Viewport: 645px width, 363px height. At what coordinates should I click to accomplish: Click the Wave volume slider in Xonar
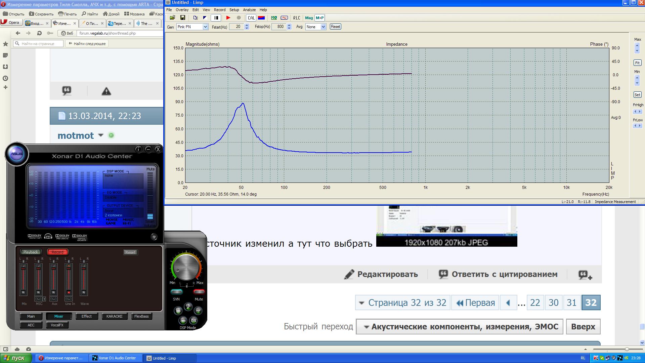[x=84, y=279]
